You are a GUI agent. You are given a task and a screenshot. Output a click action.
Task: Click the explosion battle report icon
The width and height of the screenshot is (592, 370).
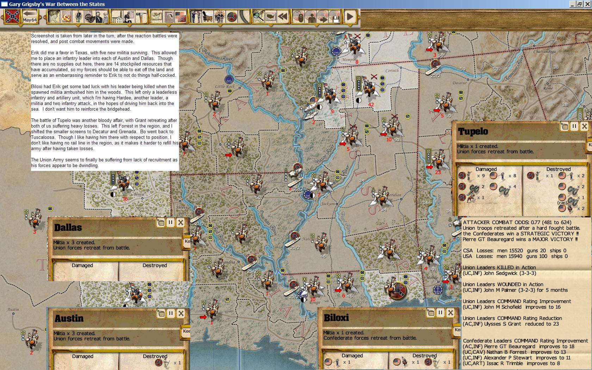pyautogui.click(x=66, y=16)
